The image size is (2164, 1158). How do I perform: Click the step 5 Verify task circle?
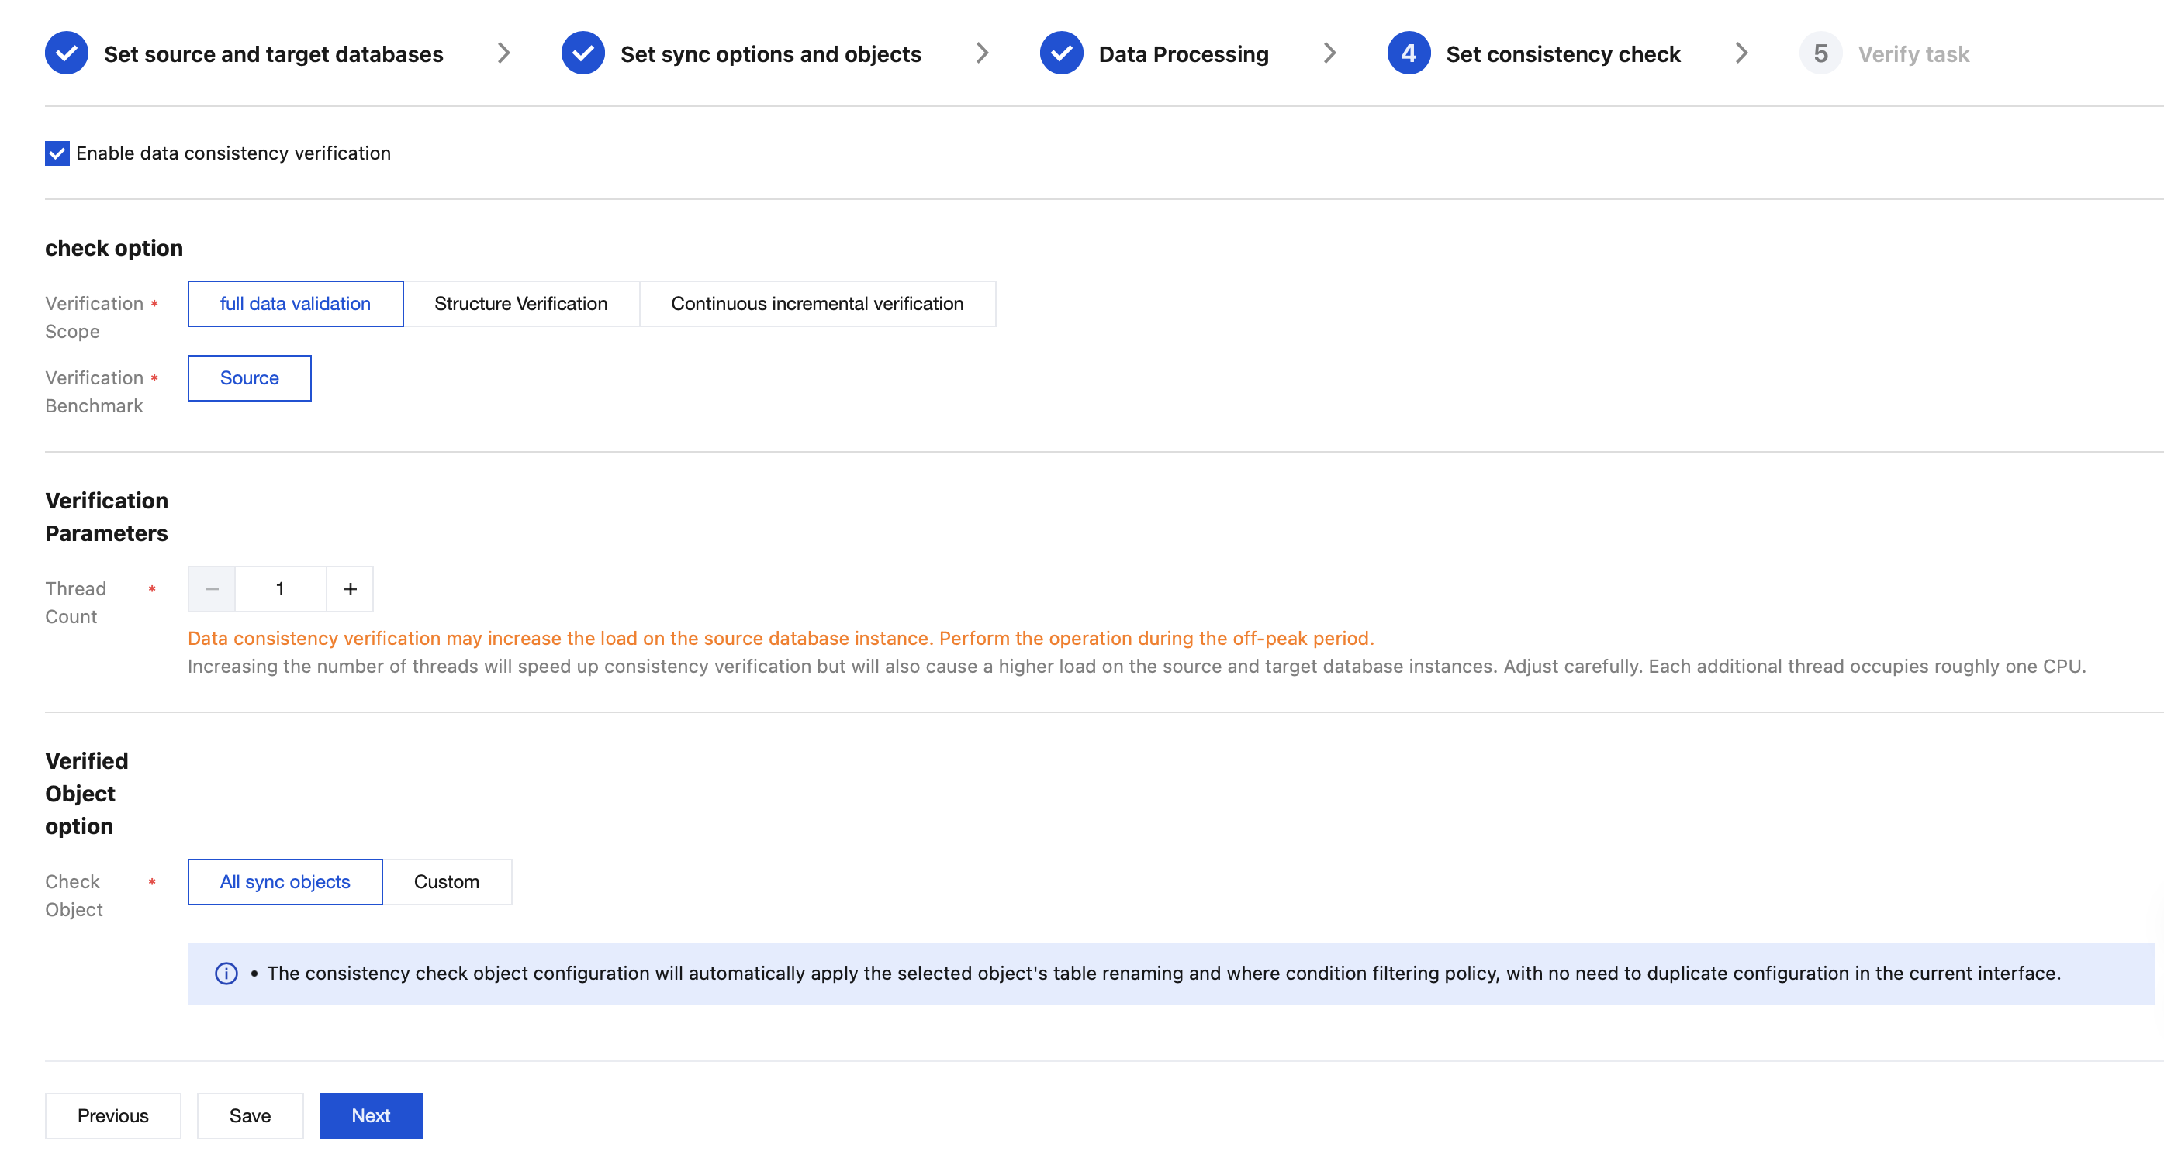[1820, 53]
